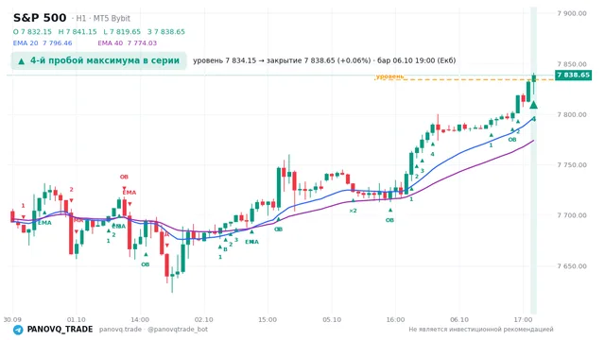Click the 01.10 date axis label

click(76, 319)
